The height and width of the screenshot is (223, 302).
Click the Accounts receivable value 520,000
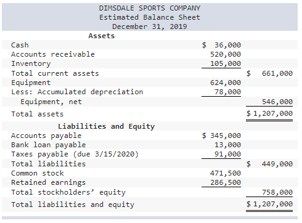(226, 54)
